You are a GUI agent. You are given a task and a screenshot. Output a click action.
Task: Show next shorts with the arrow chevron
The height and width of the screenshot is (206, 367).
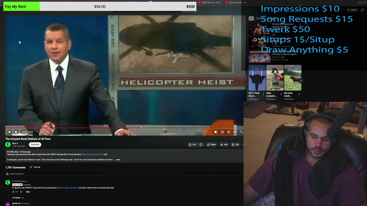(x=300, y=80)
